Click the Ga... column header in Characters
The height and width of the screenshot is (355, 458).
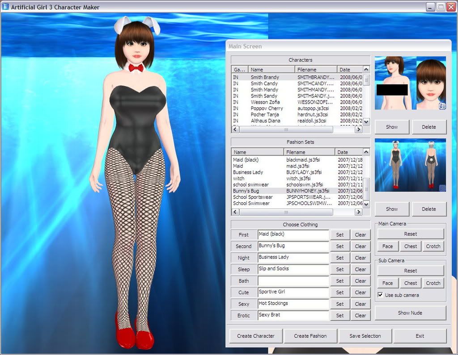click(240, 69)
